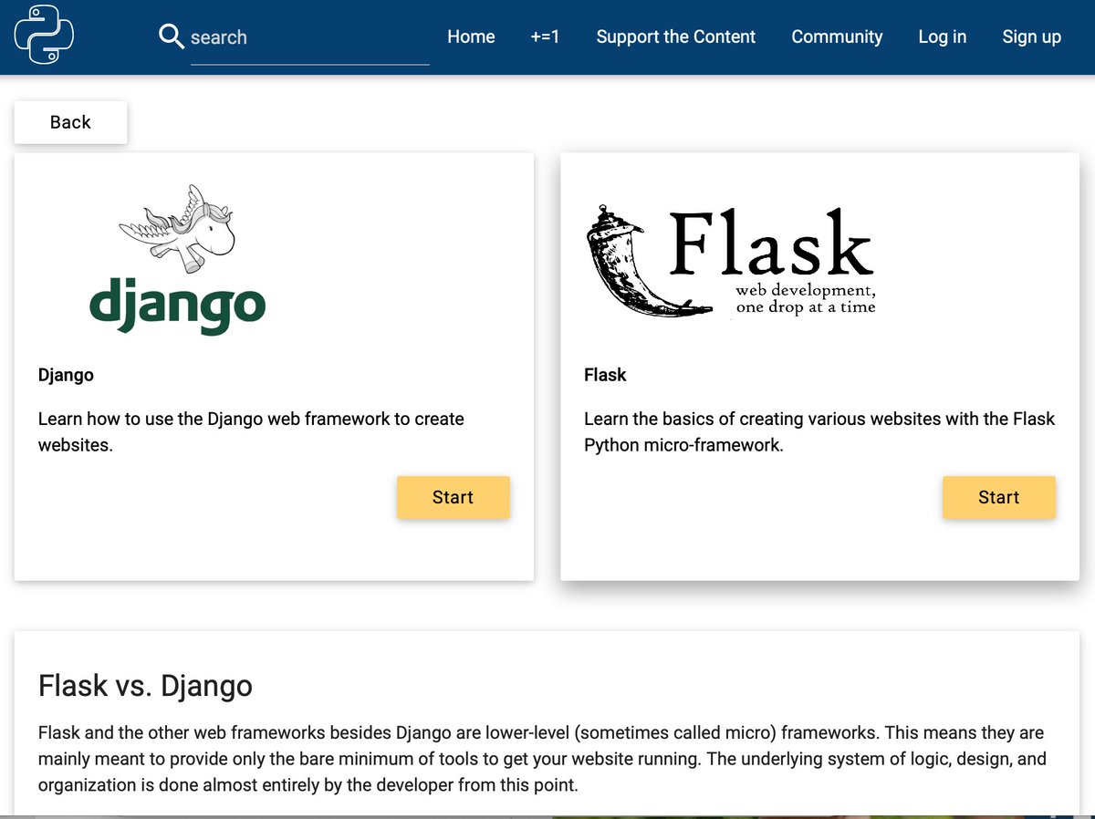Focus the search input field
The image size is (1095, 819).
tap(309, 37)
